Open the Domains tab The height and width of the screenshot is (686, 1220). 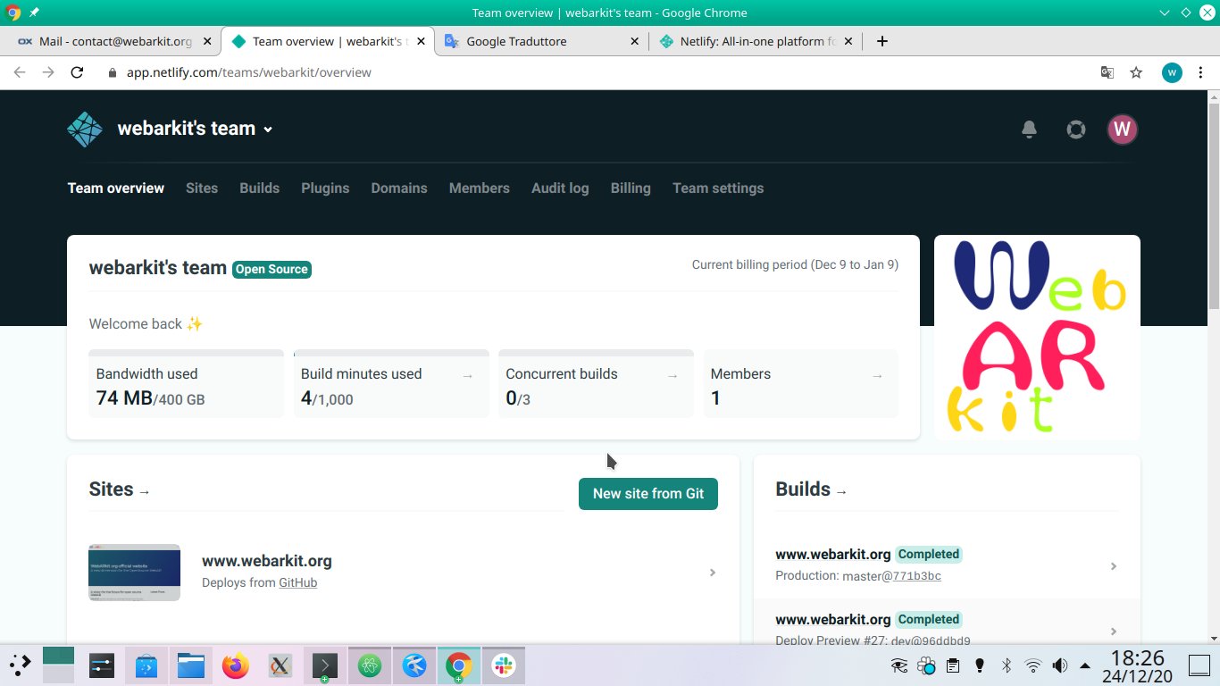point(399,188)
